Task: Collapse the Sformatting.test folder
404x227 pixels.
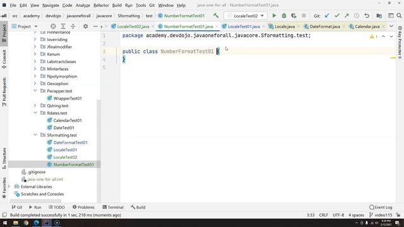Action: tap(35, 135)
